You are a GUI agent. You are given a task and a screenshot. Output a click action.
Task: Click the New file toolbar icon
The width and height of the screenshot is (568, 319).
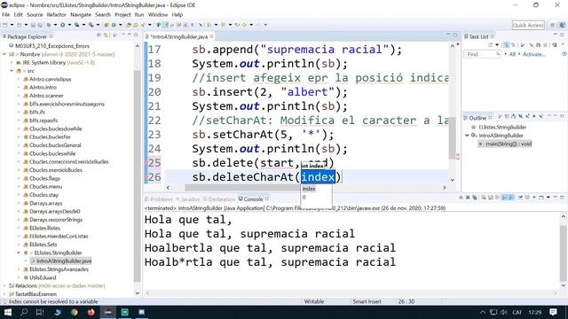coord(4,25)
